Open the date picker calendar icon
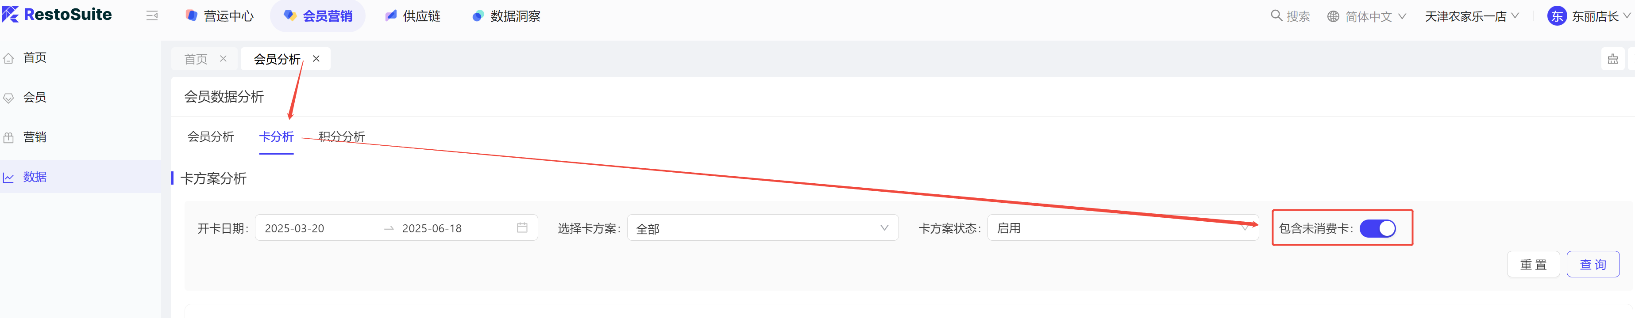The image size is (1635, 318). (522, 228)
